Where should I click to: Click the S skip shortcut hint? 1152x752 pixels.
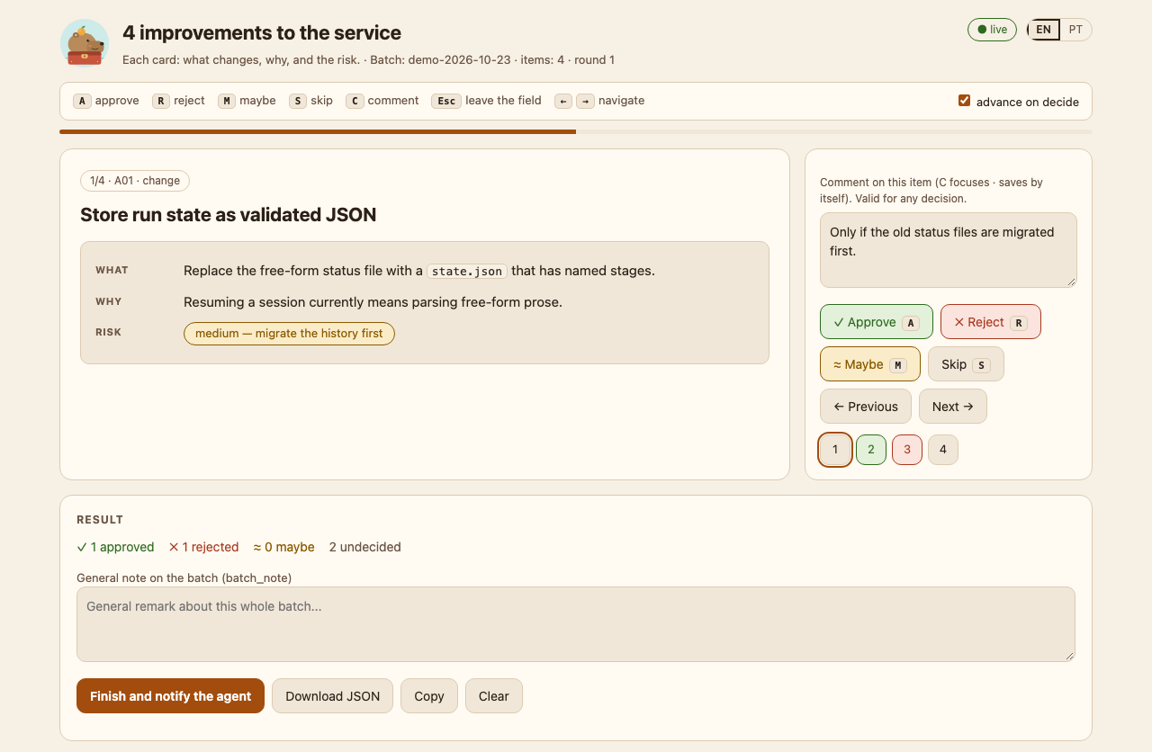(x=310, y=101)
